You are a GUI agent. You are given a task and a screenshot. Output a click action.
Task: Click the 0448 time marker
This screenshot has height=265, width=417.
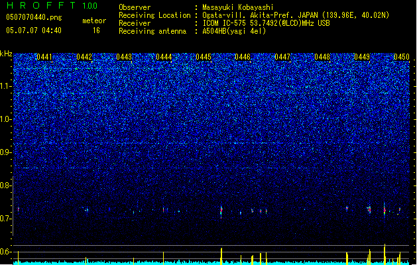coord(322,57)
